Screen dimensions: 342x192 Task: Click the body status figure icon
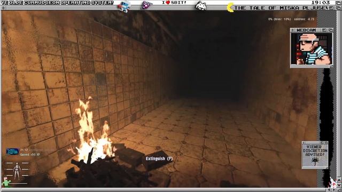[x=17, y=171]
